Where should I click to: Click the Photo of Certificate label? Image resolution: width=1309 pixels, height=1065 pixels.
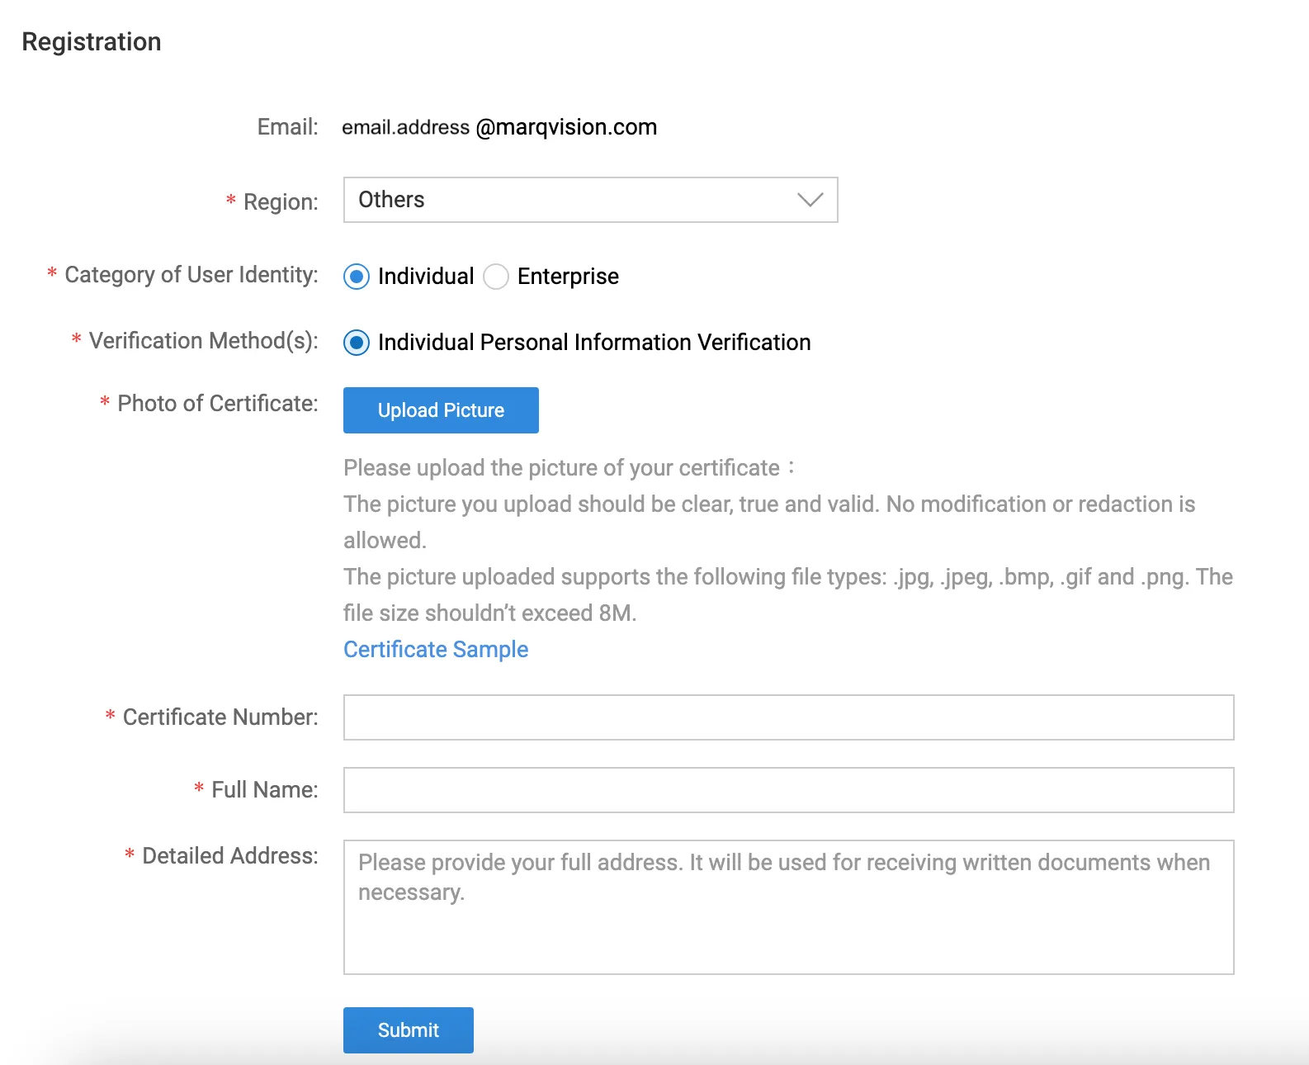(x=218, y=404)
